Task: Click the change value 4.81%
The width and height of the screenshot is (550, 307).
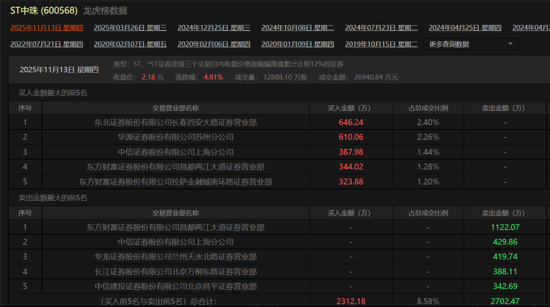Action: coord(213,77)
